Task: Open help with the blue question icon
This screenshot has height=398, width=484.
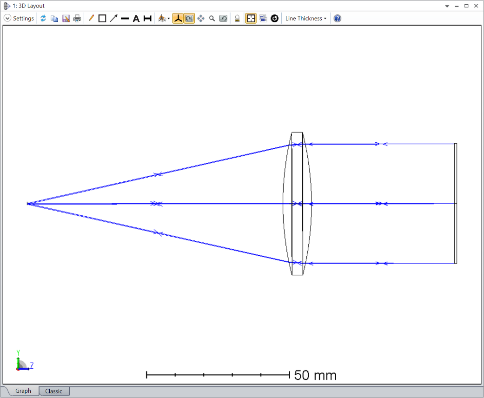Action: coord(338,19)
